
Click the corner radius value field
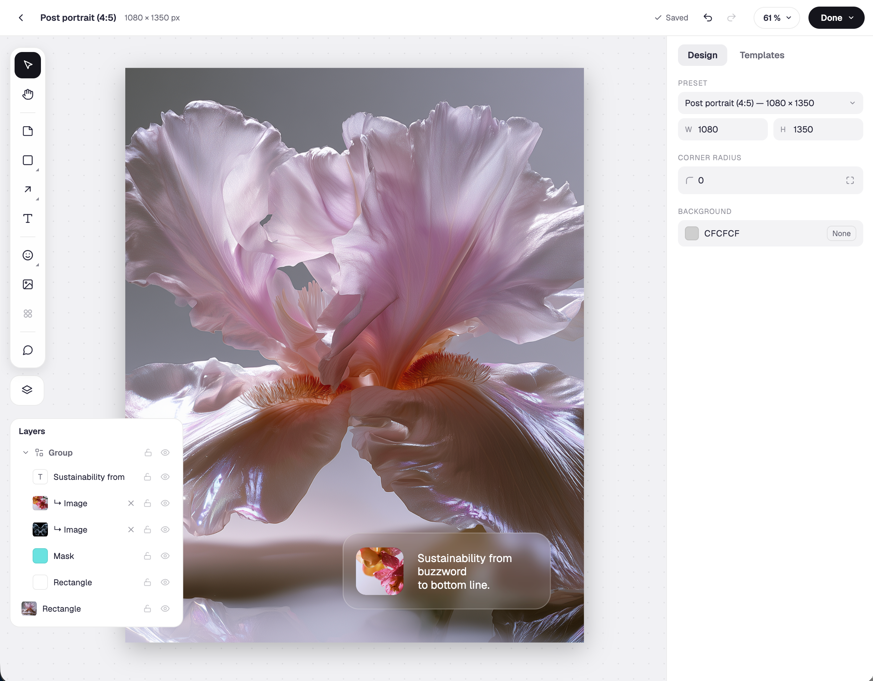[770, 181]
